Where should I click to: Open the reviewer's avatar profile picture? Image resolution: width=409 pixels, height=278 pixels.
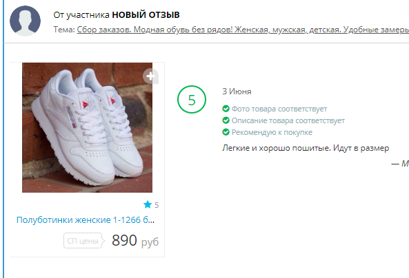point(25,21)
